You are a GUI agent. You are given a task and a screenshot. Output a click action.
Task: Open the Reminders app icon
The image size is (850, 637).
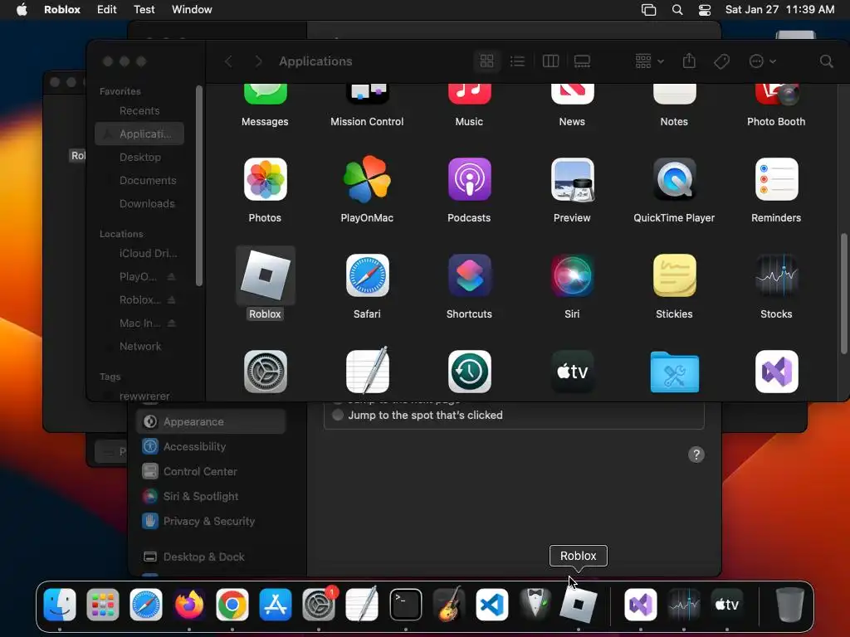776,179
